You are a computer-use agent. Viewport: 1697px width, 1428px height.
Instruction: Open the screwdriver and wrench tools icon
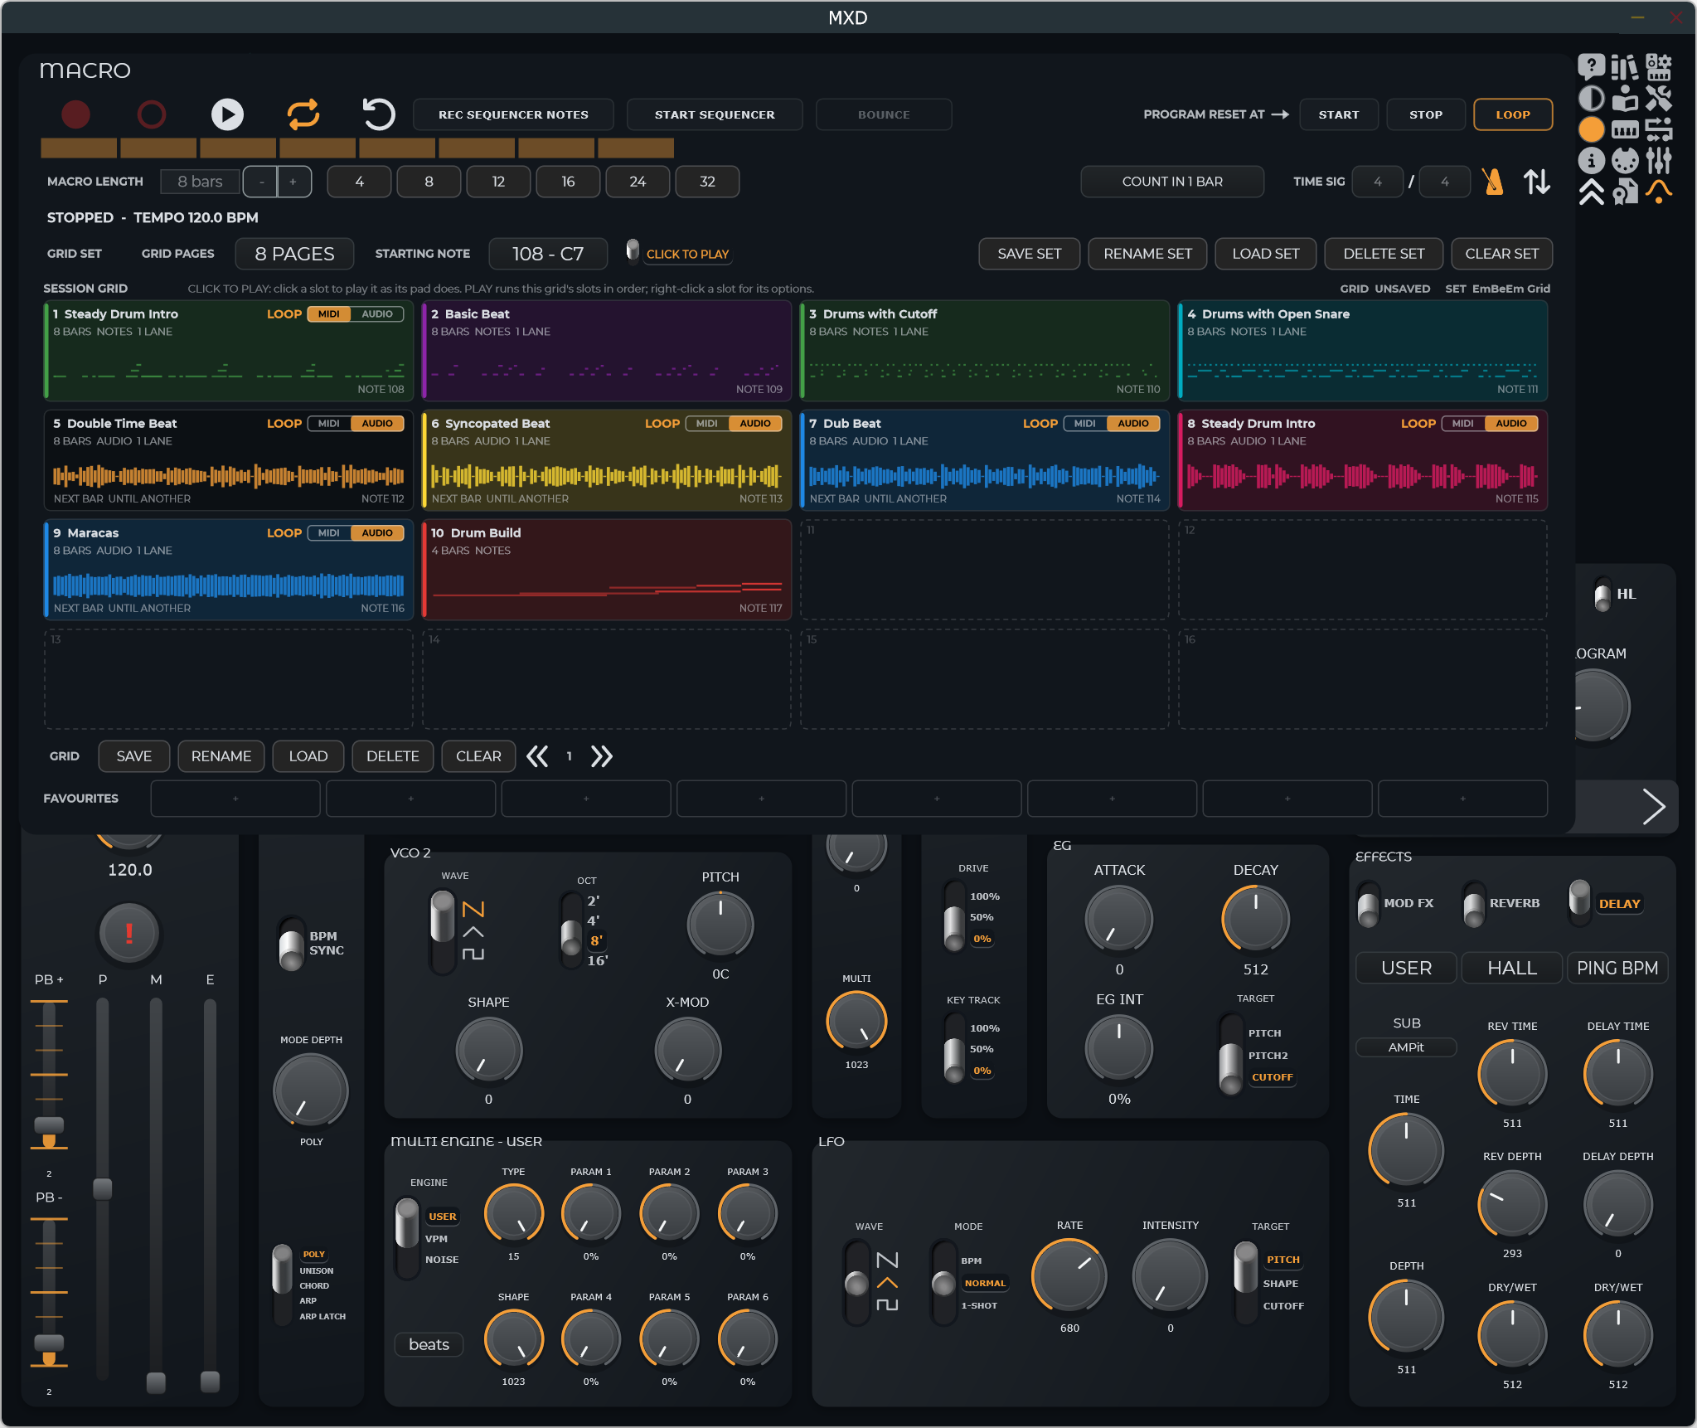pyautogui.click(x=1659, y=99)
